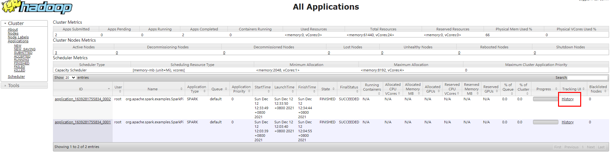The width and height of the screenshot is (611, 156).
Task: Select page 1 in pagination
Action: [x=583, y=147]
